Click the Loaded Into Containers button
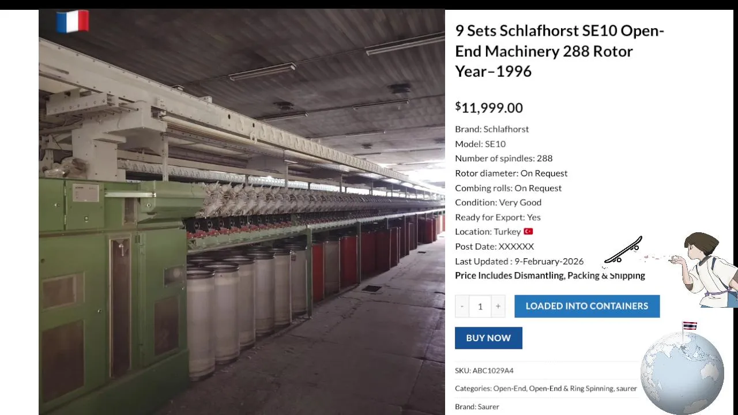This screenshot has height=415, width=738. [x=587, y=306]
